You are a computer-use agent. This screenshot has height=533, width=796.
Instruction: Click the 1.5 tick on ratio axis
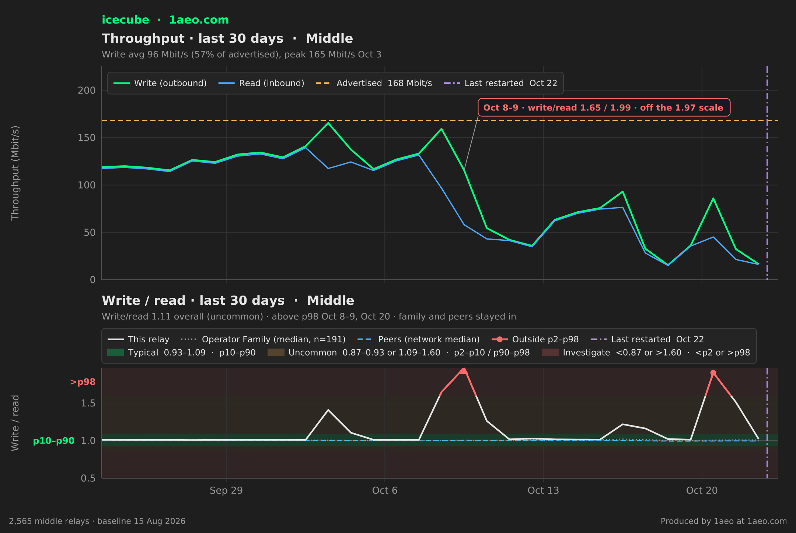click(88, 403)
